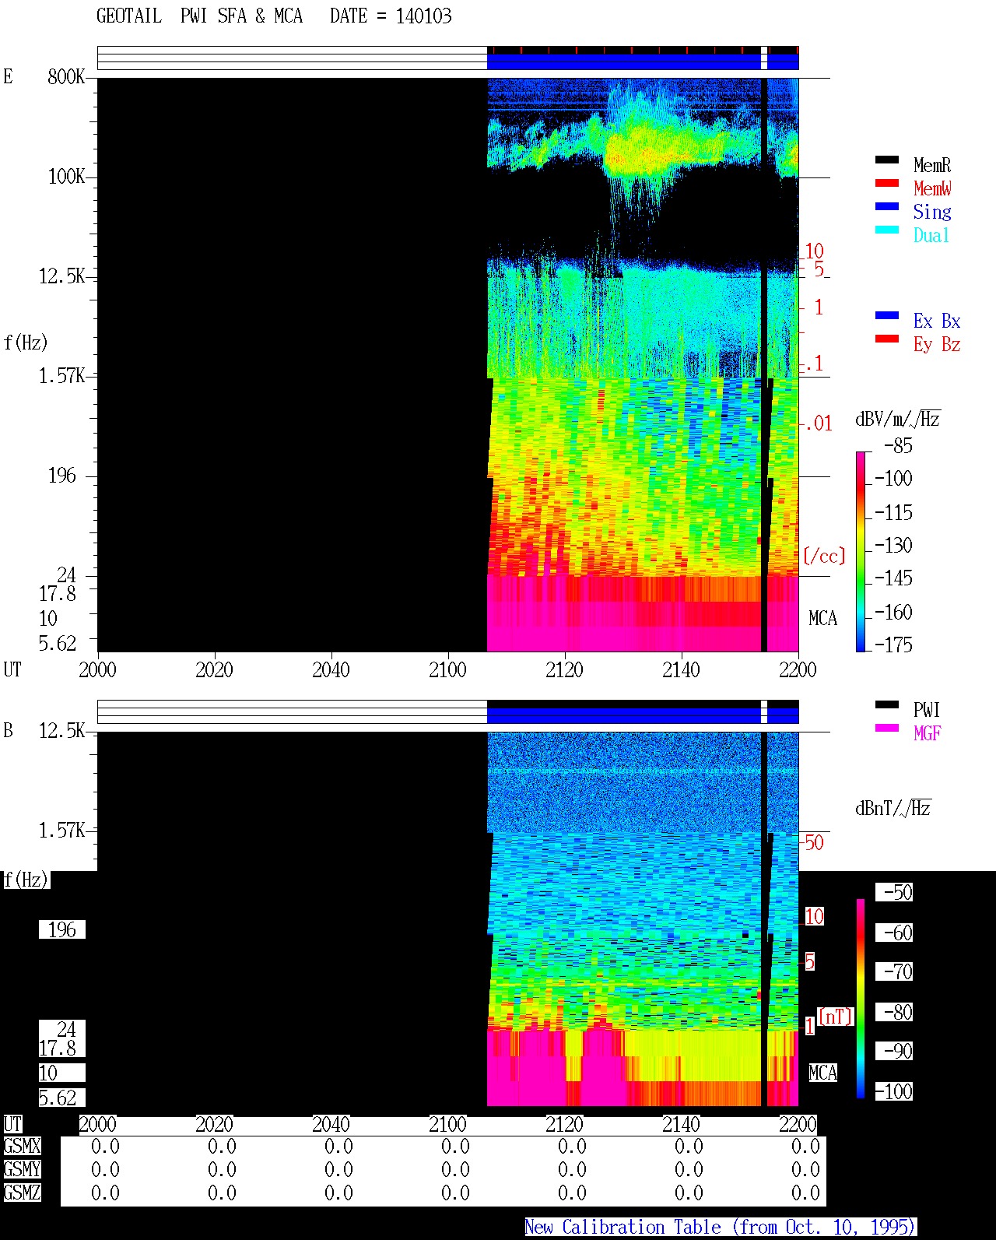
Task: Click the '800K' frequency axis label
Action: [x=66, y=76]
